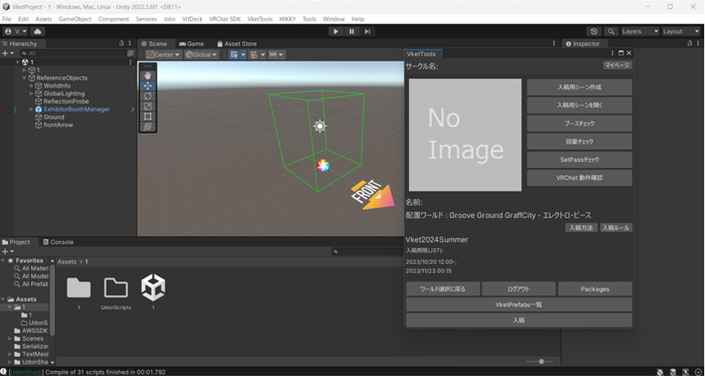Pause the editor playback
The image size is (705, 376).
352,31
